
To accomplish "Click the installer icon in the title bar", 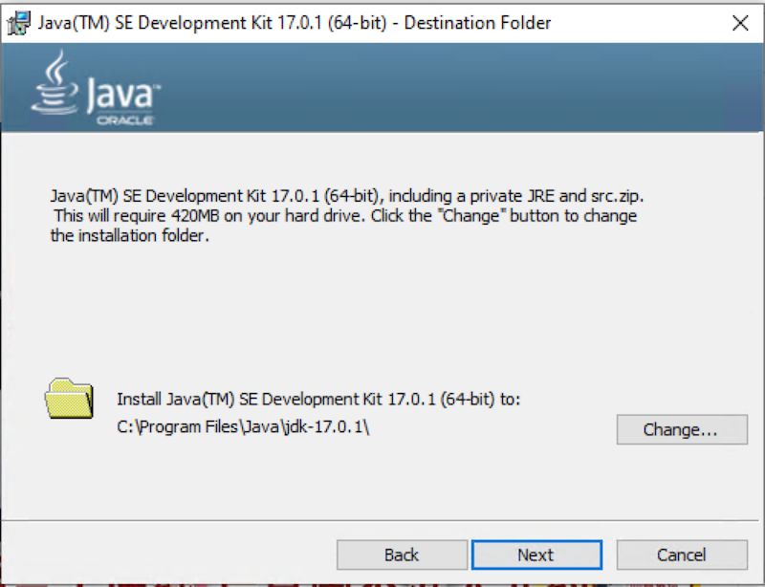I will tap(19, 22).
